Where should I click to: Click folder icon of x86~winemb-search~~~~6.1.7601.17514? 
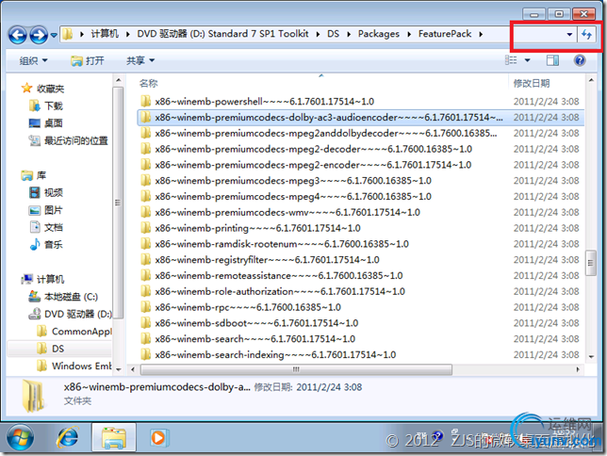click(145, 339)
